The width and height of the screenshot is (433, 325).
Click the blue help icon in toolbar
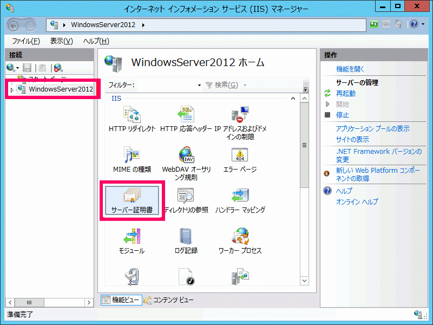click(x=414, y=24)
